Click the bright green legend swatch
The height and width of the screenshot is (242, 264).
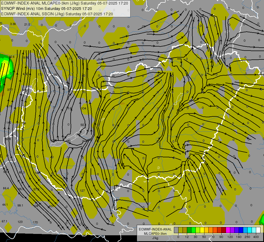tap(194, 230)
